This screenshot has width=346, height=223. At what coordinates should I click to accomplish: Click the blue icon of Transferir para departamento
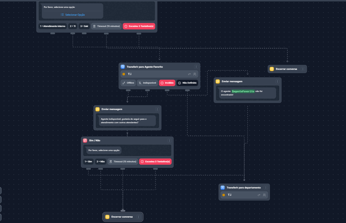[x=223, y=188]
